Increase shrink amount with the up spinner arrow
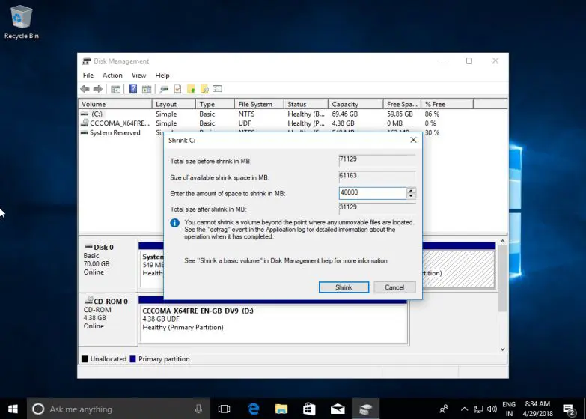The height and width of the screenshot is (419, 586). pos(411,190)
